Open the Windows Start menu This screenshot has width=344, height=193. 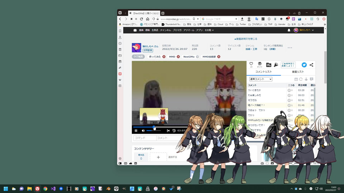coord(6,189)
